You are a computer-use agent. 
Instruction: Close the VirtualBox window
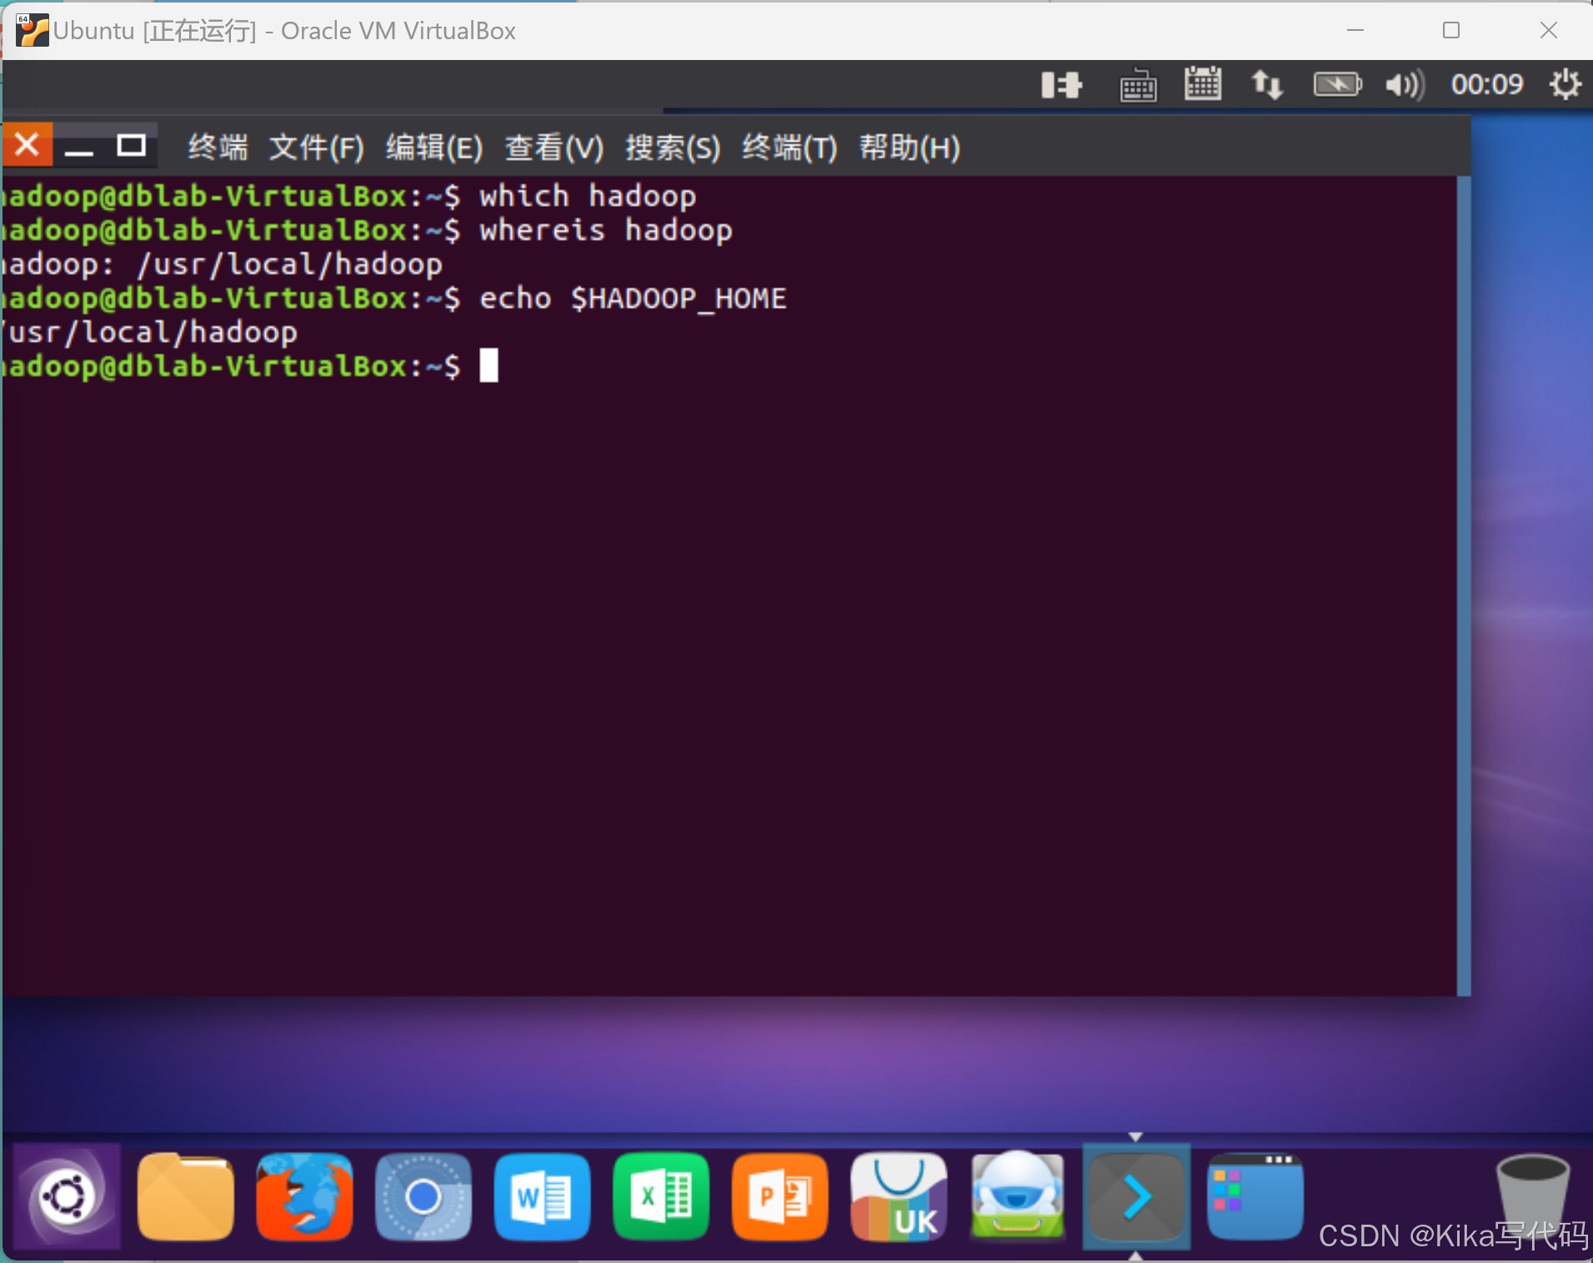click(1549, 30)
